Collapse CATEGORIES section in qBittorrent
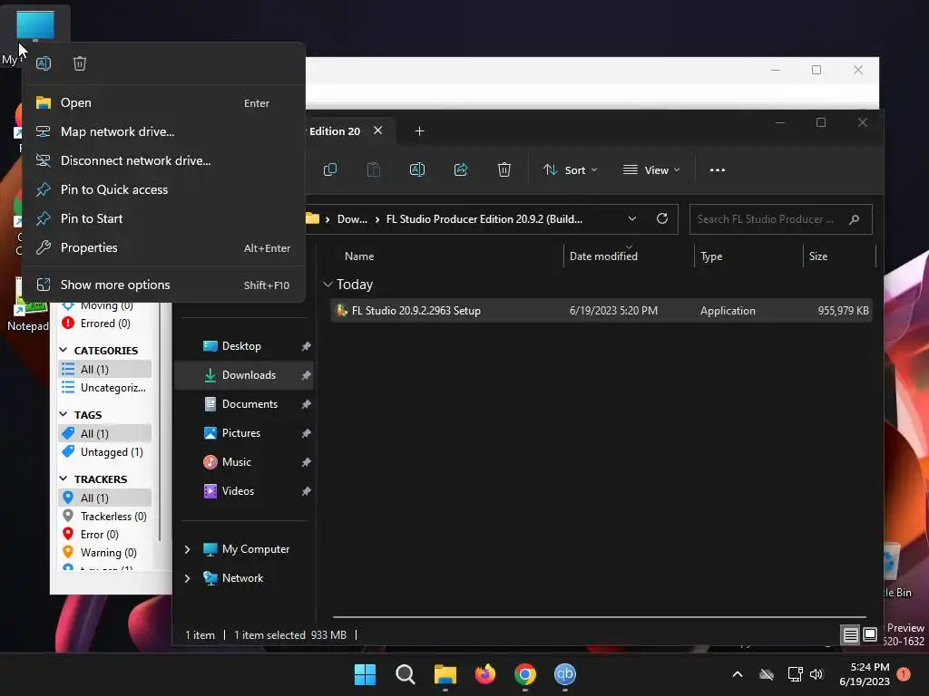 (x=64, y=351)
